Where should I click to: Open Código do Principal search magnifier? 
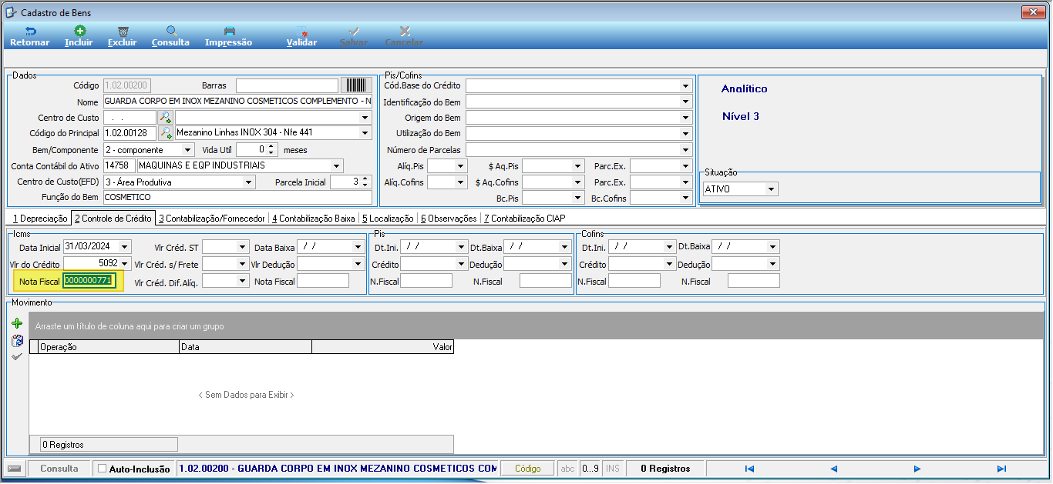coord(165,133)
